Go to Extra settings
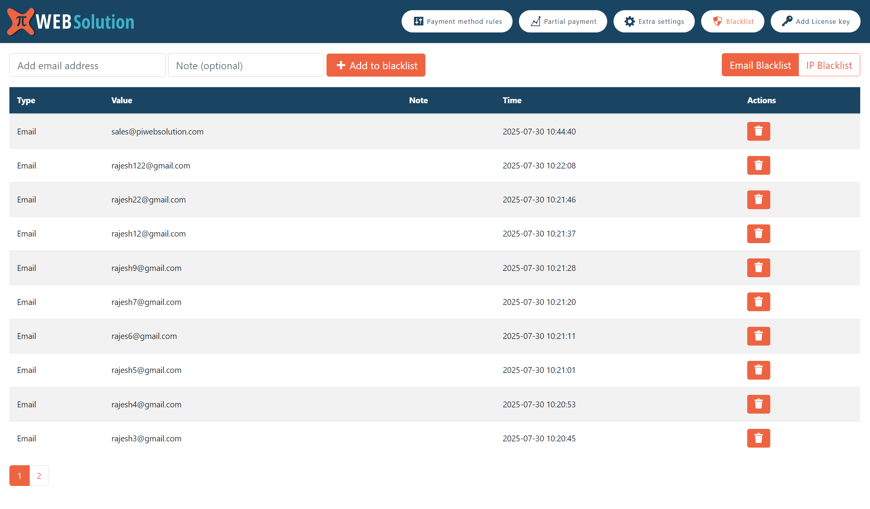Screen dimensions: 870x509 click(x=654, y=22)
